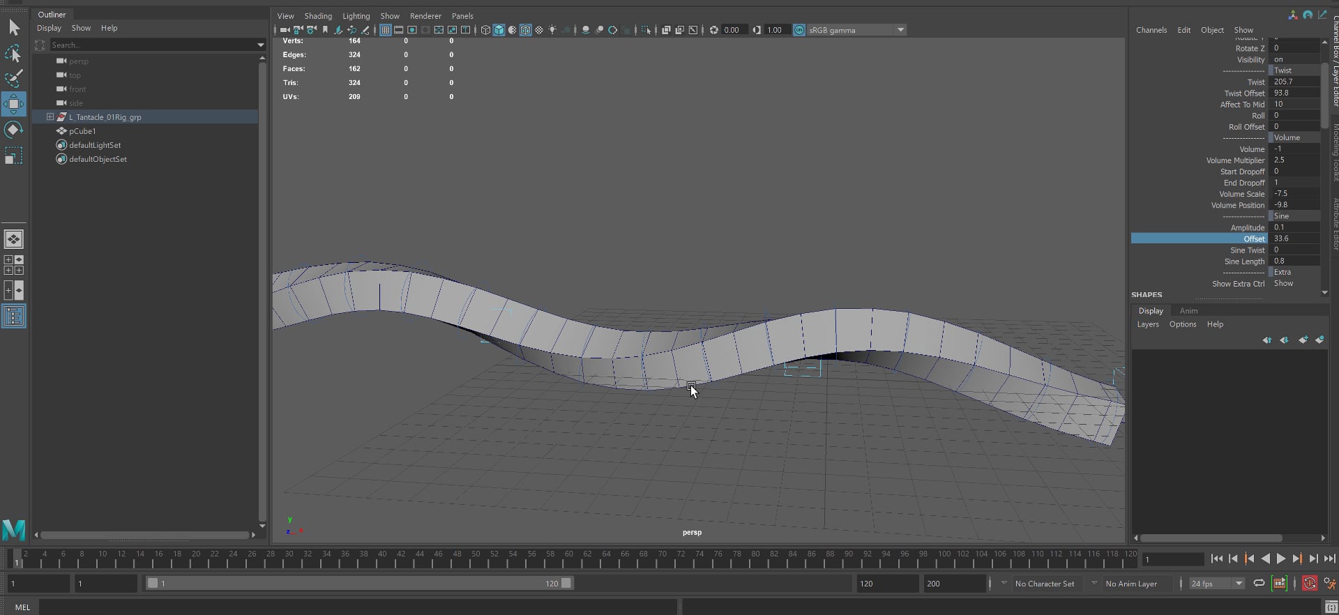Open the 24 fps frame rate dropdown

(1239, 584)
